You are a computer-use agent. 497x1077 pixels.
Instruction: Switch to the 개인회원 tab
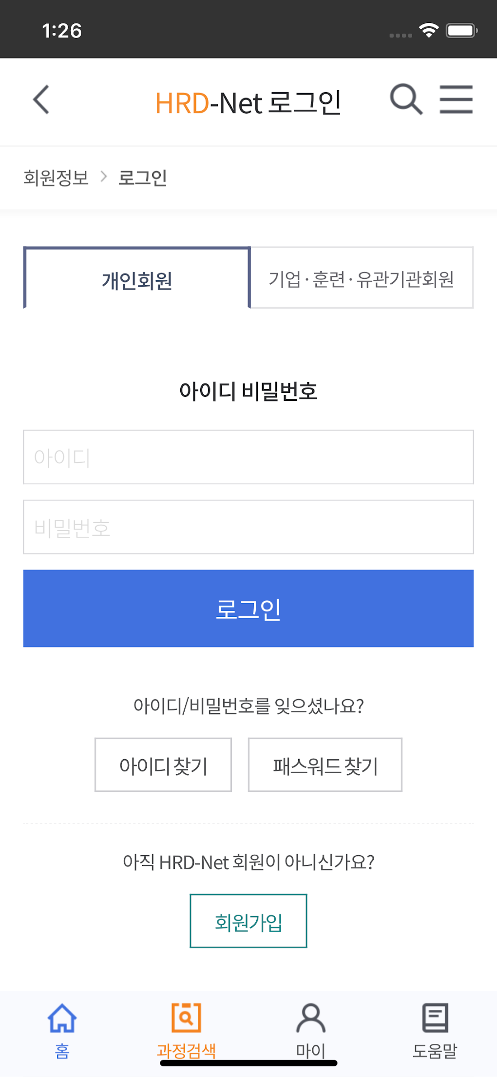pos(136,278)
